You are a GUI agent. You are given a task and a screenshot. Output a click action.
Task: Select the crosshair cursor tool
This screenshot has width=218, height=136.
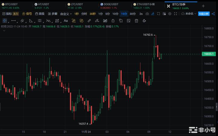click(x=5, y=21)
